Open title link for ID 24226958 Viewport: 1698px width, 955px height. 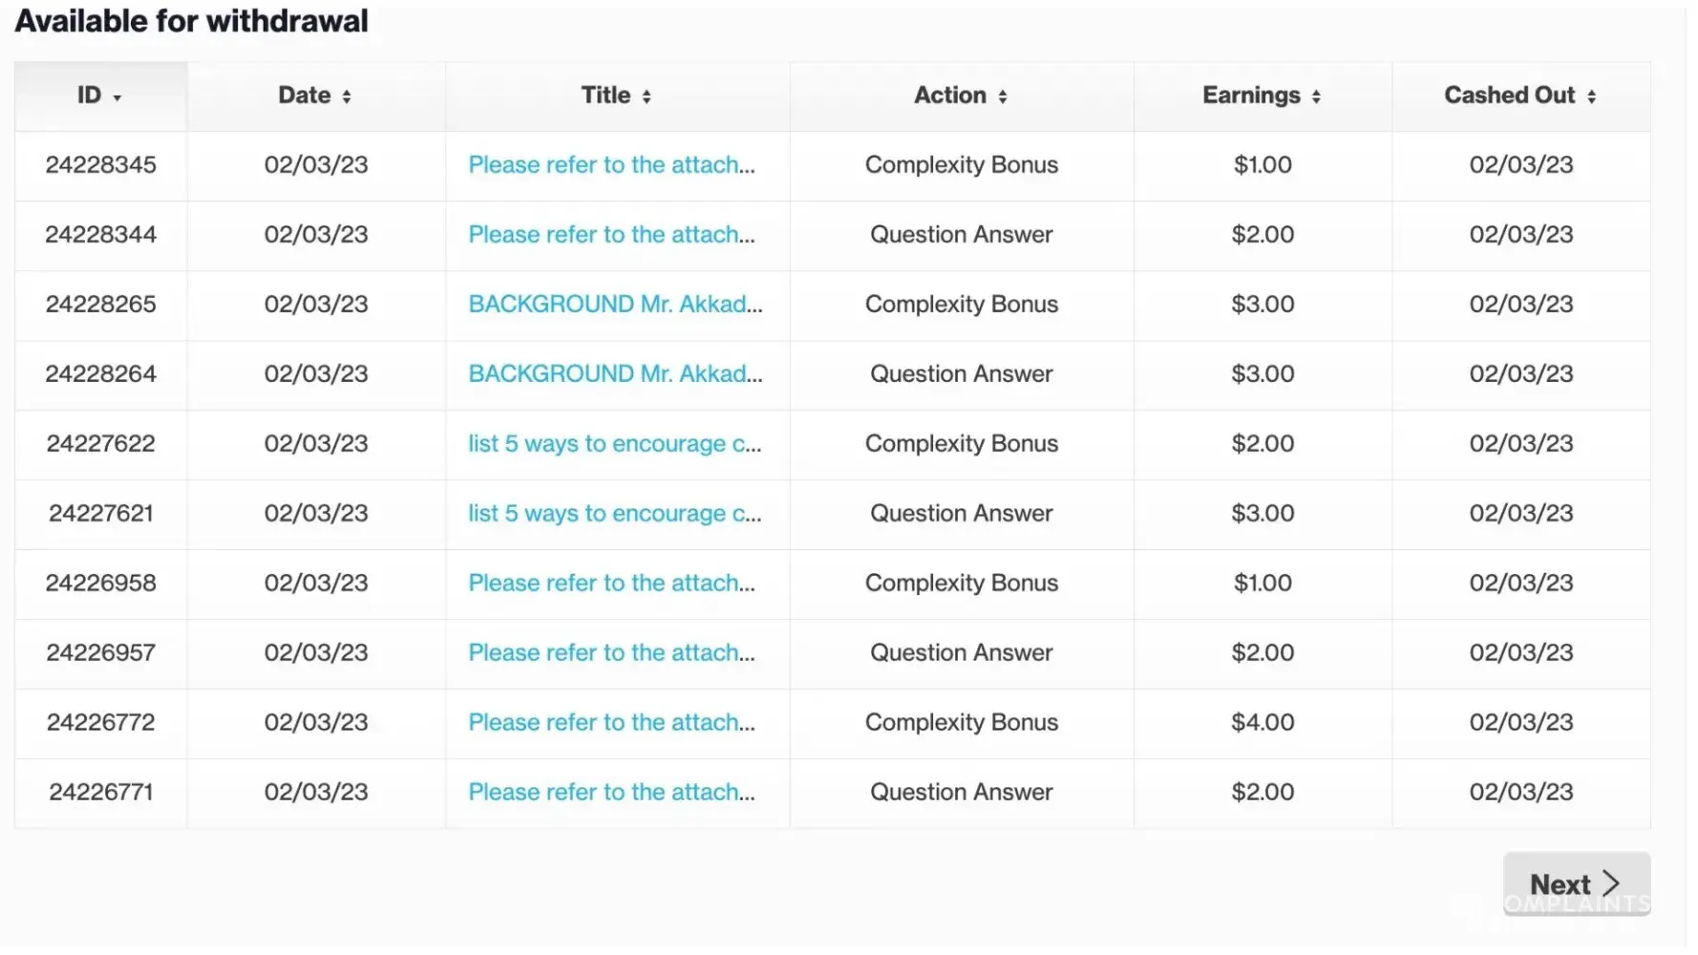[611, 584]
